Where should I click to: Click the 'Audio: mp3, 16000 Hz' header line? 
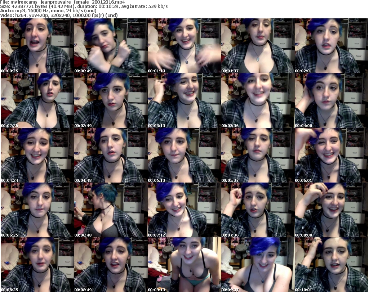(48, 11)
